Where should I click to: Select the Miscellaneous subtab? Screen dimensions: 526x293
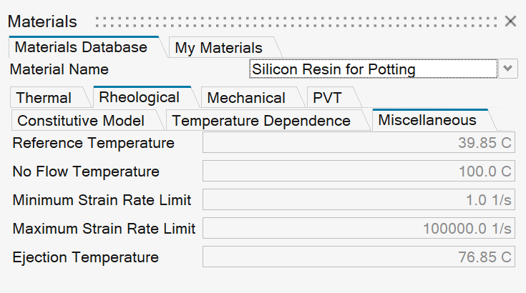427,120
